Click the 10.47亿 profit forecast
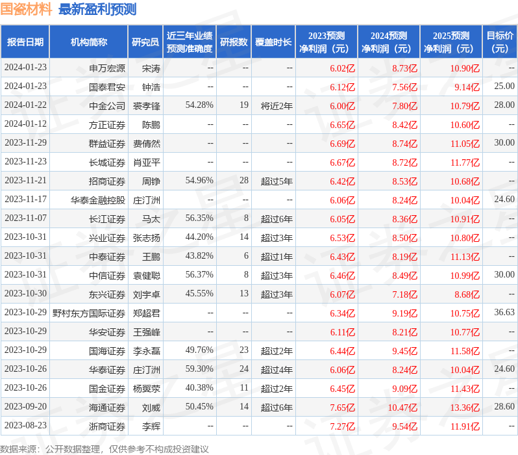 coord(402,408)
